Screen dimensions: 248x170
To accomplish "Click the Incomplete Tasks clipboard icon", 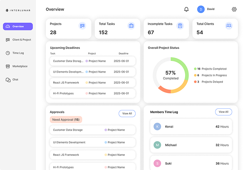I will (x=180, y=26).
